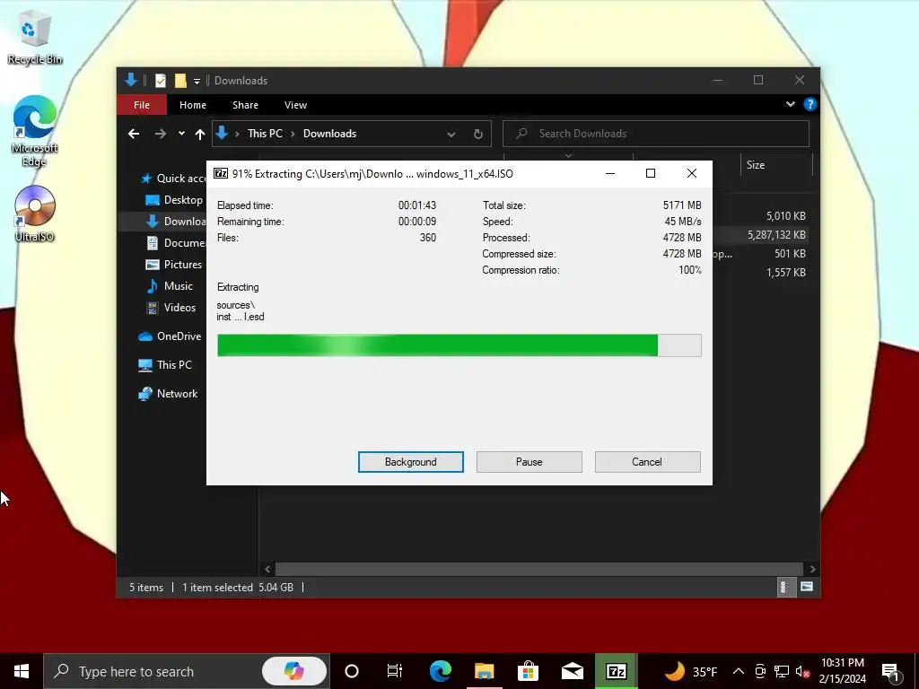Viewport: 919px width, 689px height.
Task: Click taskbar search box
Action: (187, 671)
